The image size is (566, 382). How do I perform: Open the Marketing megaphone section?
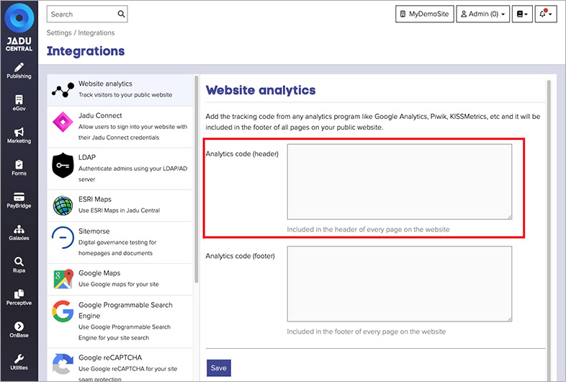point(19,136)
